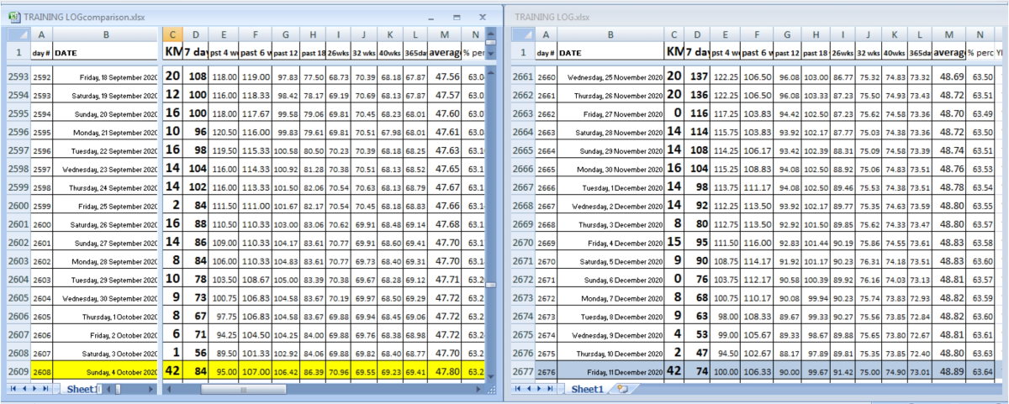Click 'Friday, 11 December 2020' date cell
Image resolution: width=1009 pixels, height=404 pixels.
tap(610, 371)
